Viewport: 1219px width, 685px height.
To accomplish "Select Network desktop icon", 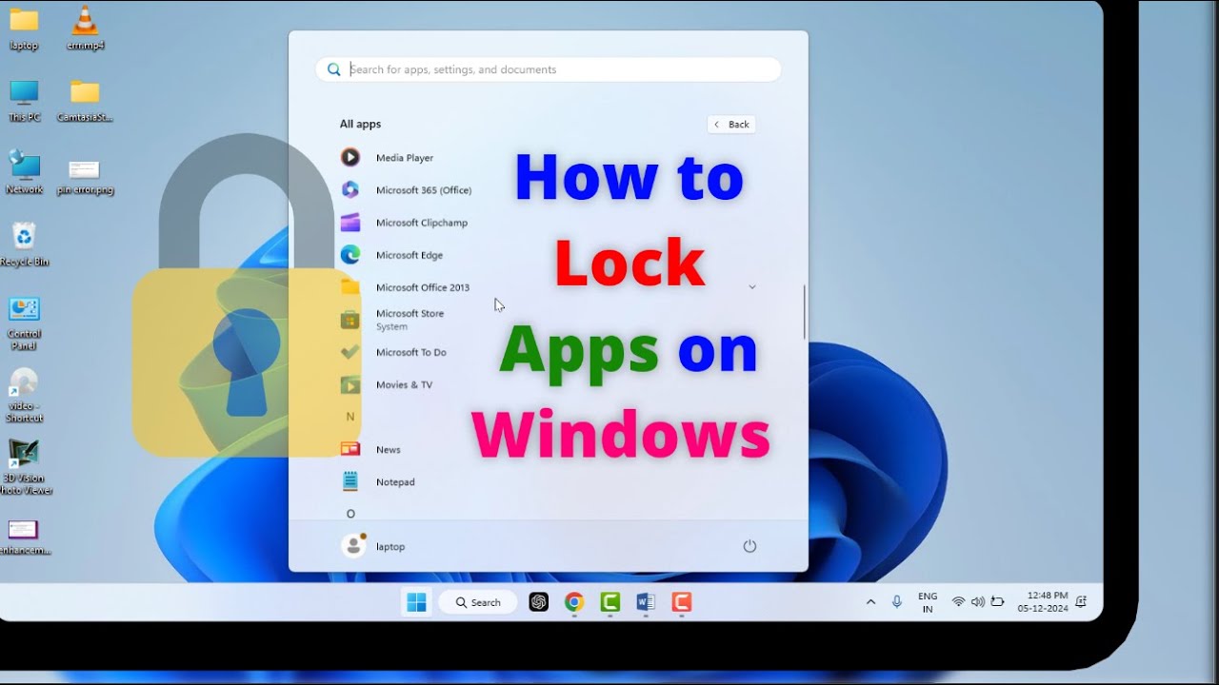I will (24, 172).
